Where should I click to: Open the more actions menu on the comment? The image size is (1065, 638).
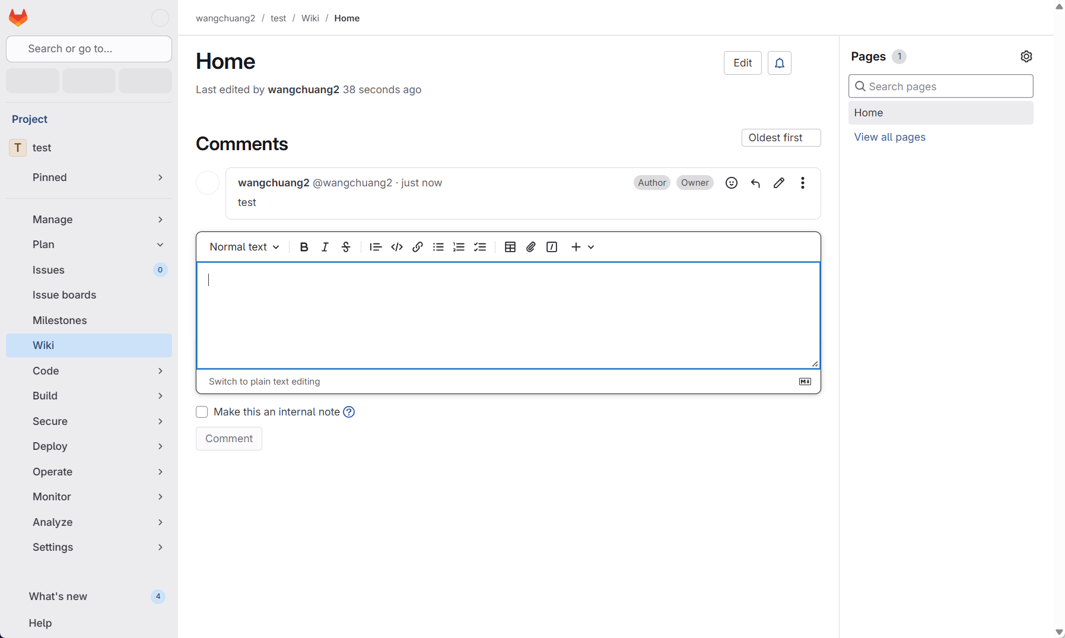coord(803,183)
